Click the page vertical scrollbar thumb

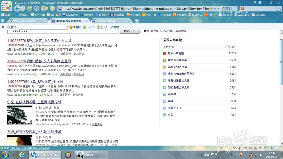281,62
